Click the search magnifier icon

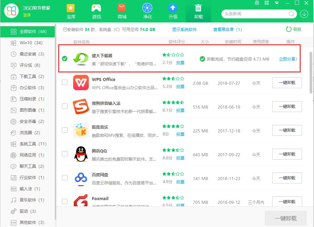tap(291, 14)
